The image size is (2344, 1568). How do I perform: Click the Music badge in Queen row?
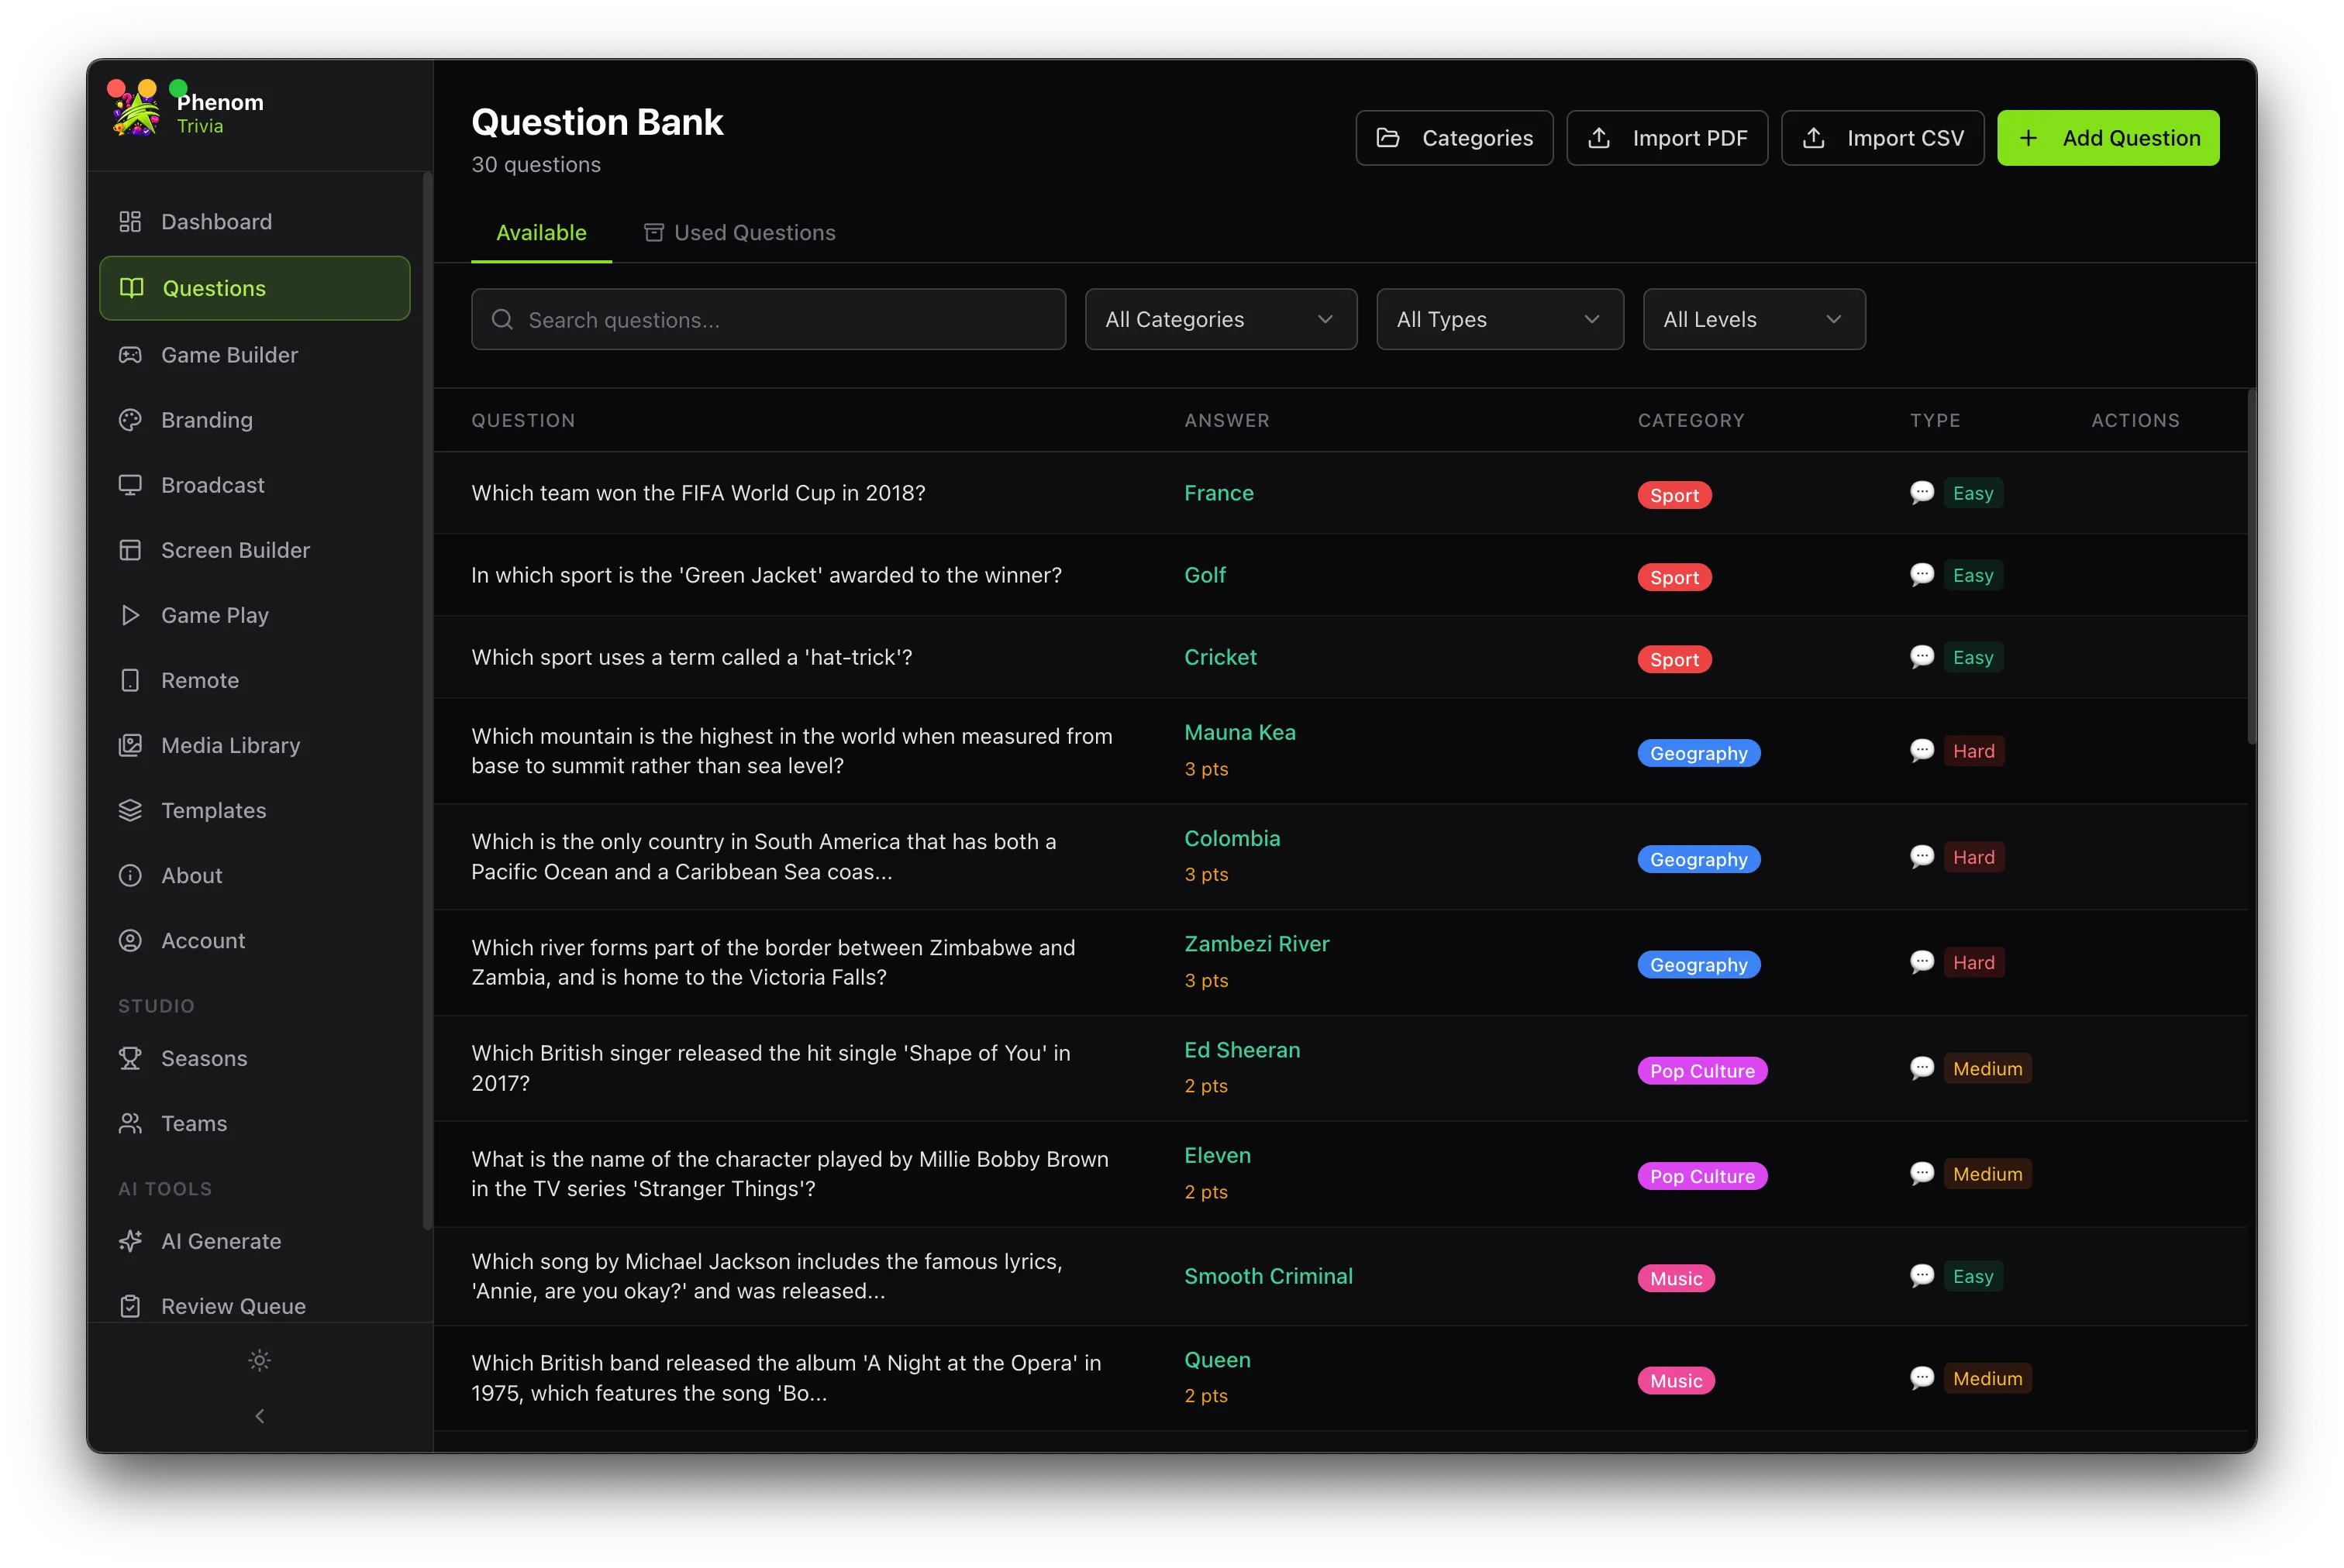[x=1676, y=1380]
